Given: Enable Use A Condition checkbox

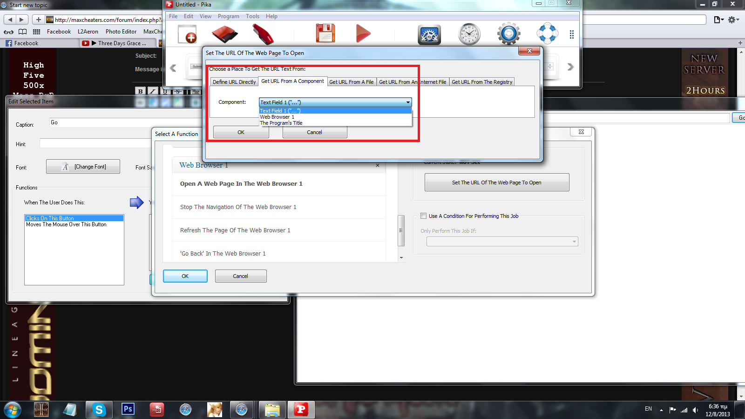Looking at the screenshot, I should coord(423,216).
